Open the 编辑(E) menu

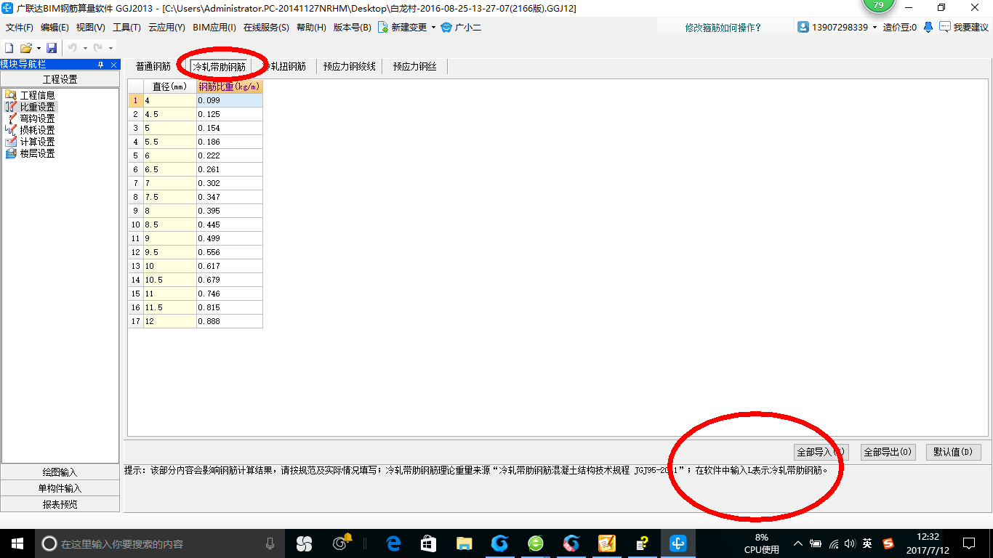pyautogui.click(x=55, y=28)
